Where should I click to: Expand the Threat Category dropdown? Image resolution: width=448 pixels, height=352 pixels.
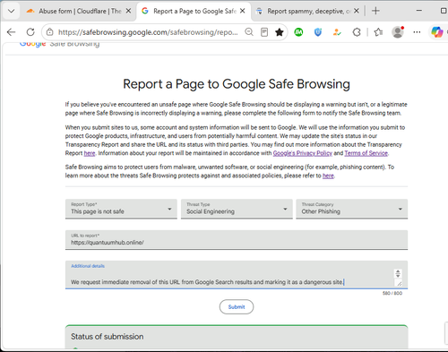coord(352,209)
